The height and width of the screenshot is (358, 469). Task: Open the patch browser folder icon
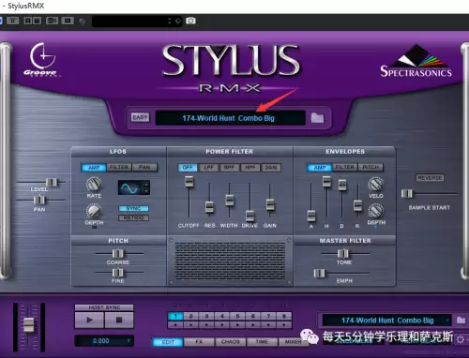pyautogui.click(x=317, y=118)
